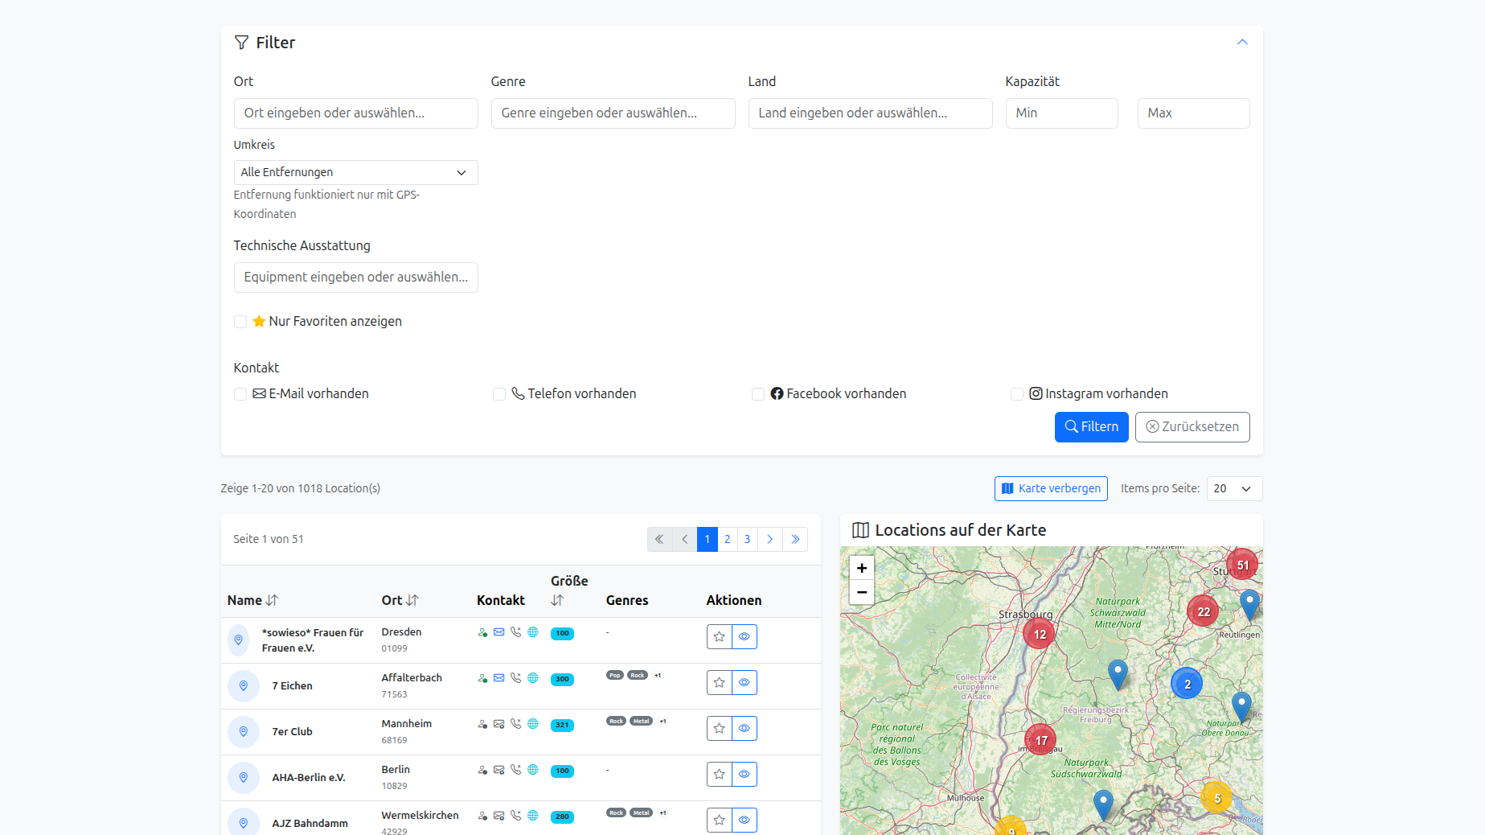Go to page 2 of results
The height and width of the screenshot is (835, 1485).
point(728,539)
